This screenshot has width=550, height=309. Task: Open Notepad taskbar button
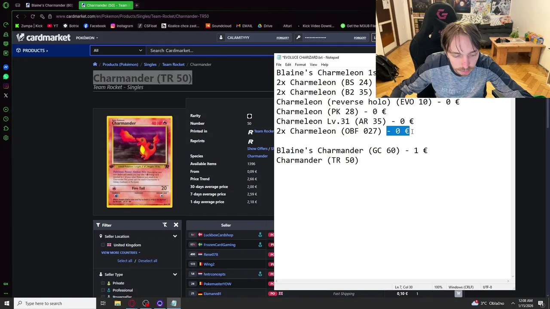pos(174,303)
